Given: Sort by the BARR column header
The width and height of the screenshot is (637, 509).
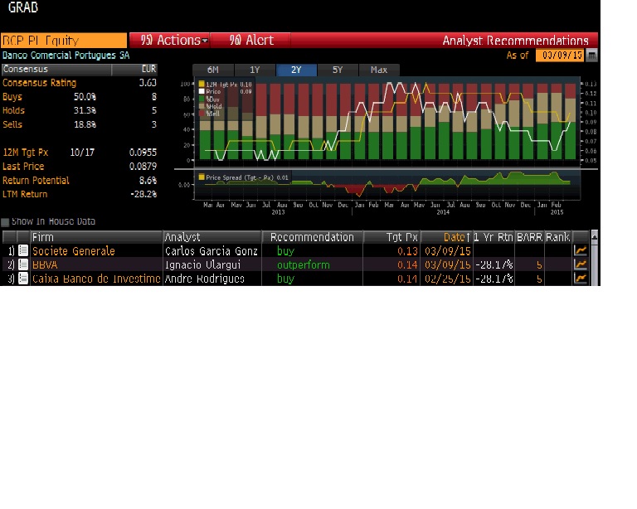Looking at the screenshot, I should 529,237.
